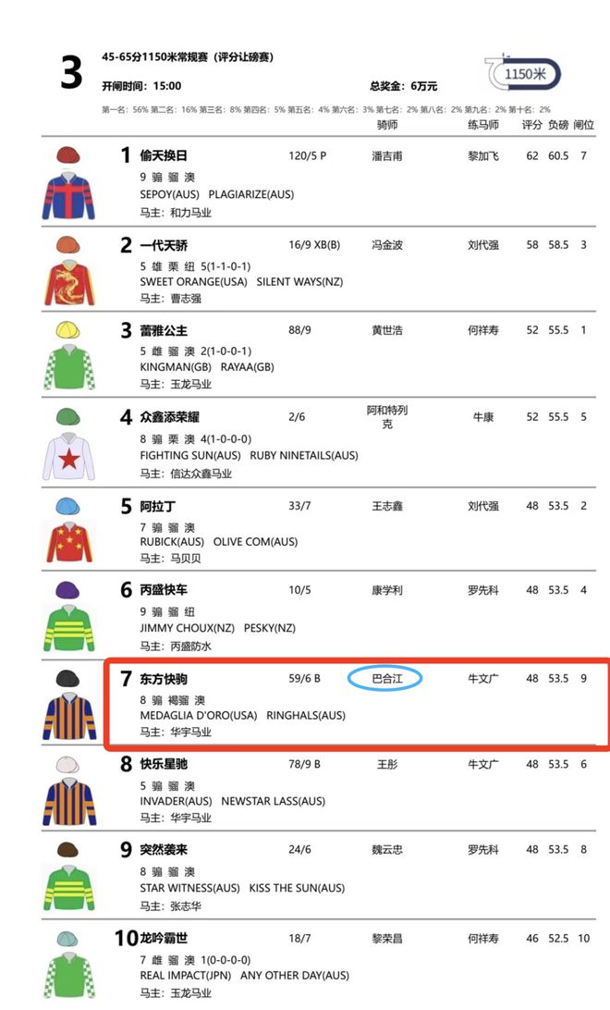The height and width of the screenshot is (1010, 610).
Task: Click the red dragon silks of 一代天骄
Action: [68, 270]
